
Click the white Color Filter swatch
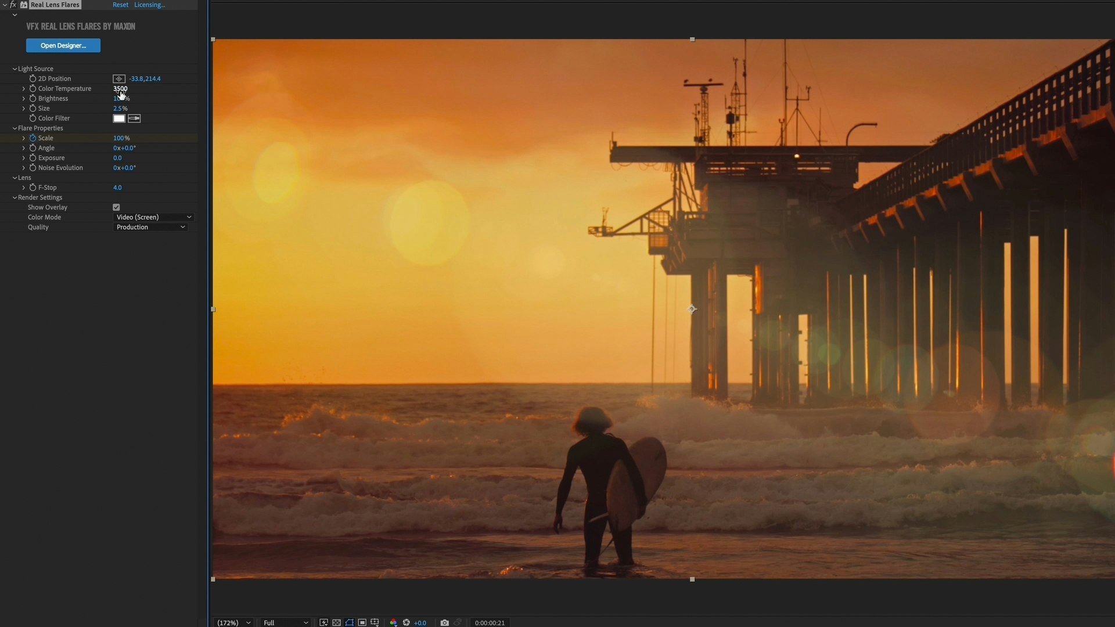[x=119, y=118]
